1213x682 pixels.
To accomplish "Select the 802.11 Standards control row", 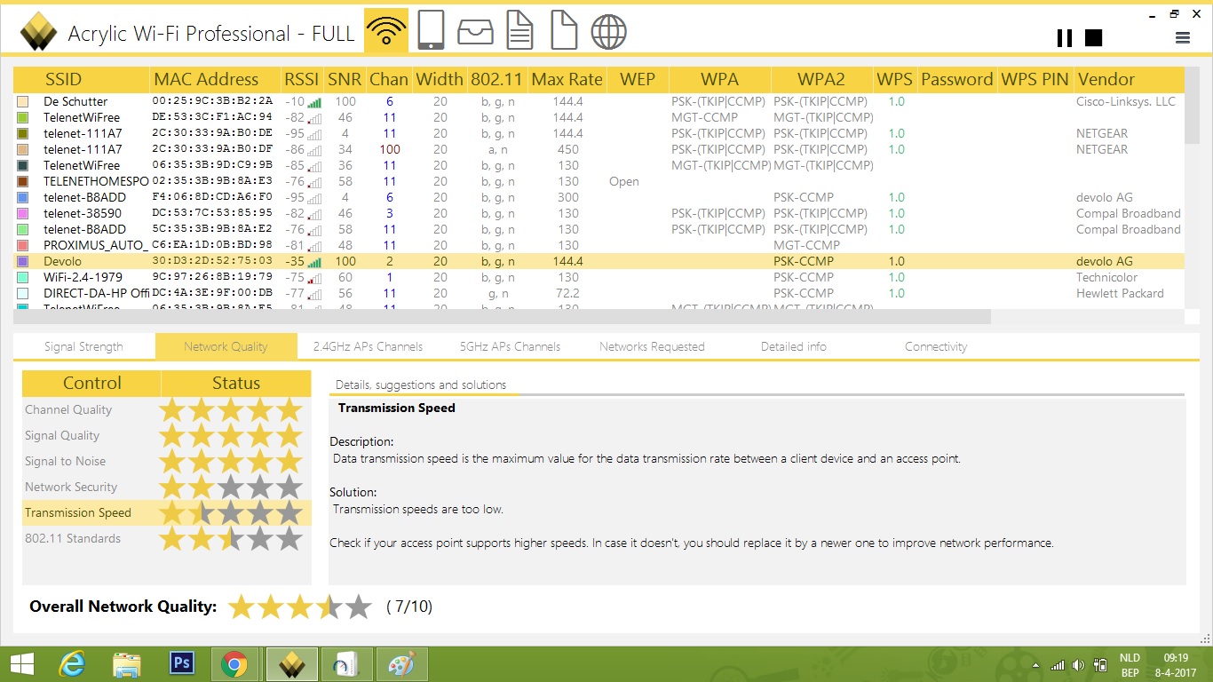I will [x=73, y=538].
